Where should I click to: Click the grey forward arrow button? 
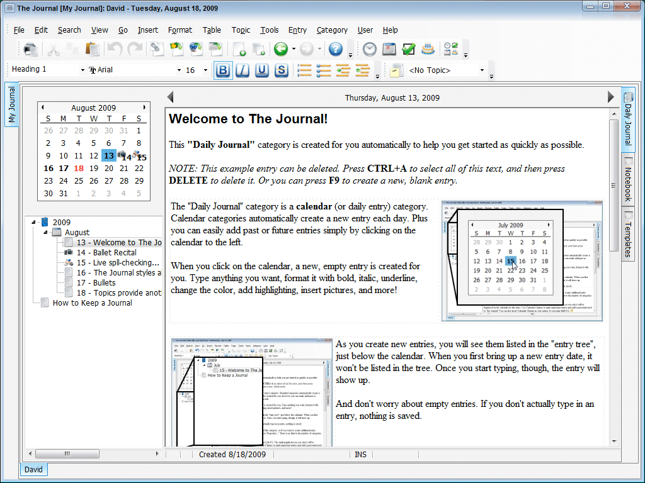click(307, 49)
